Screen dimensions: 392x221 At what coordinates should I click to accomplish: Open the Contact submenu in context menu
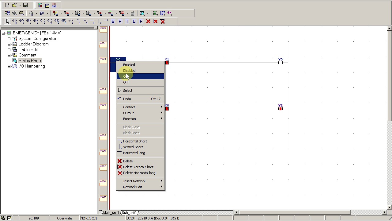[x=140, y=107]
